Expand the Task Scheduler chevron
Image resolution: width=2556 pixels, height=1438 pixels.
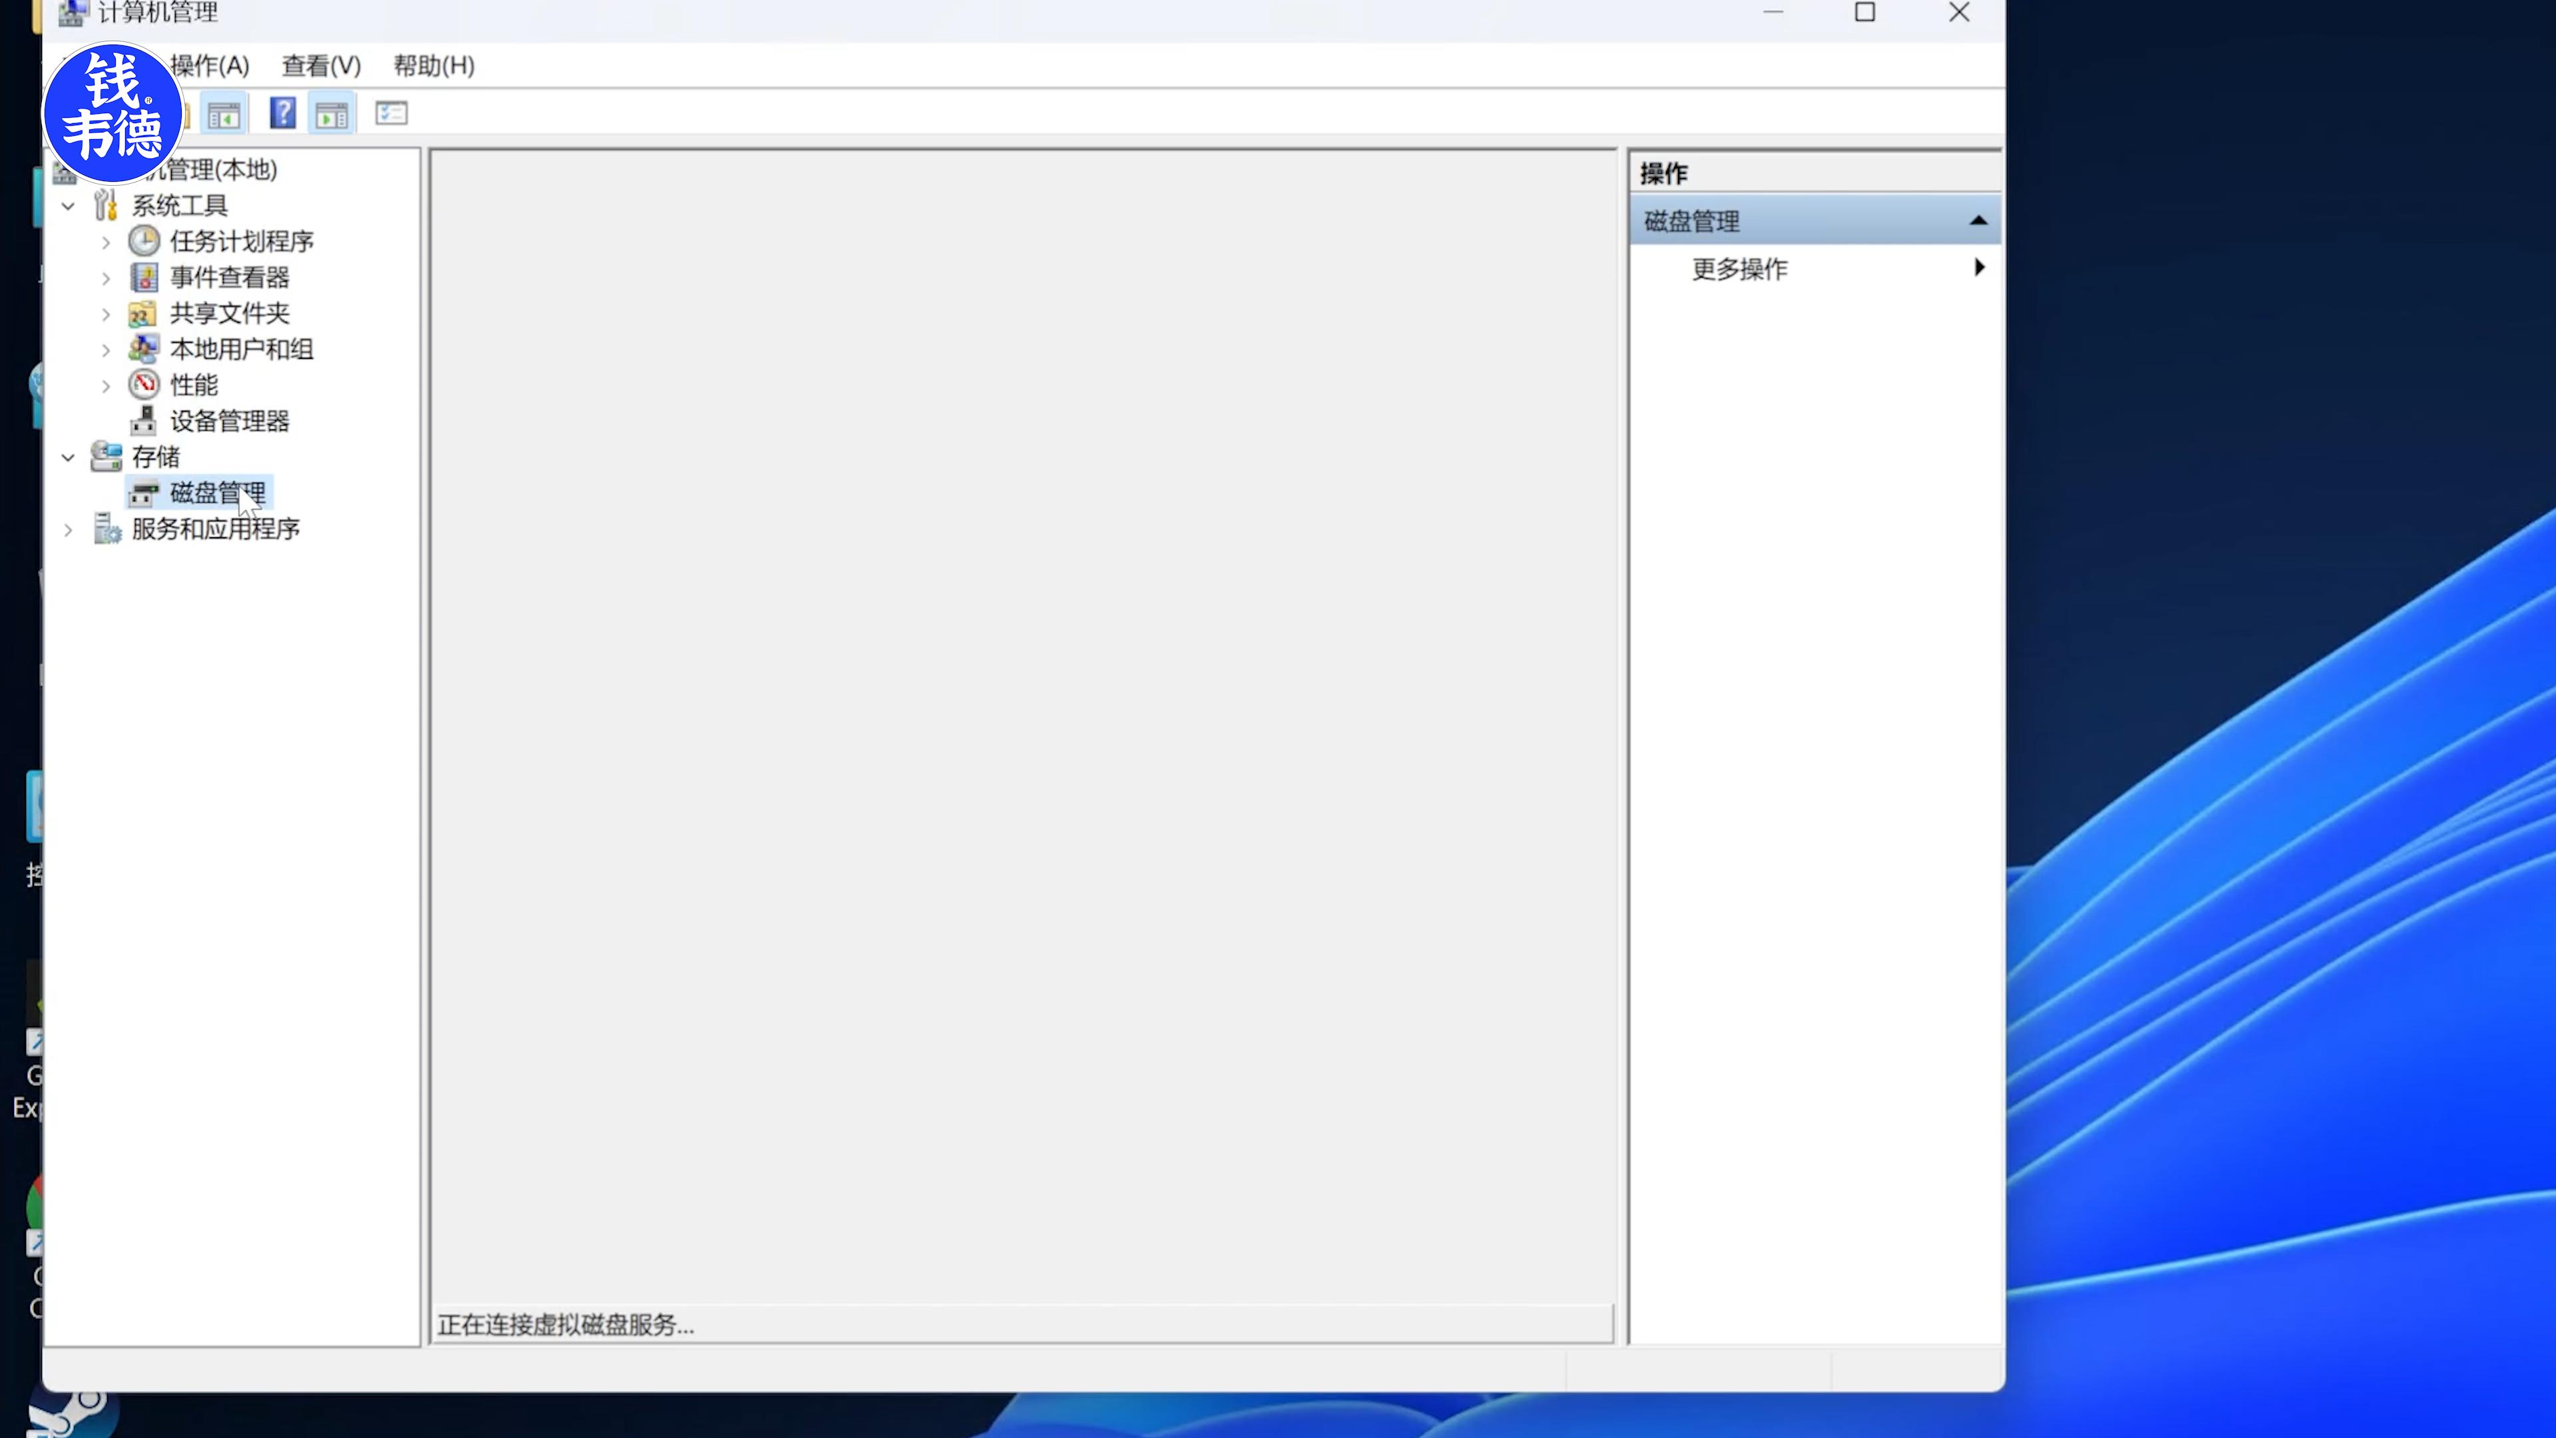(x=106, y=242)
